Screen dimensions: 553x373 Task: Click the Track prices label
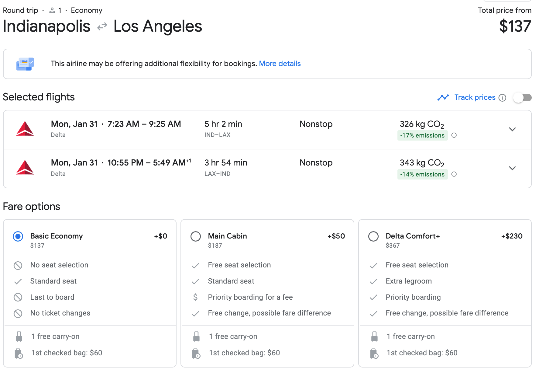point(475,97)
